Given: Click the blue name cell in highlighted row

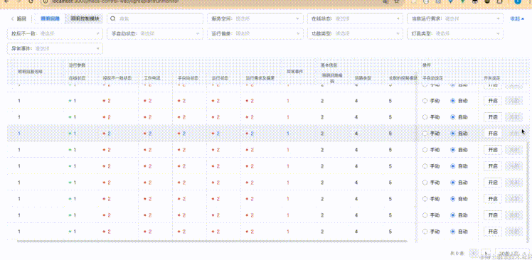Looking at the screenshot, I should point(19,134).
